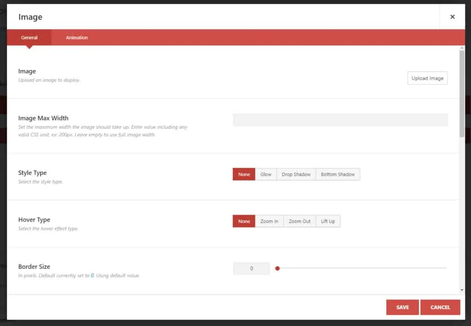This screenshot has width=471, height=326.
Task: Click the Image Max Width label
Action: (x=43, y=118)
